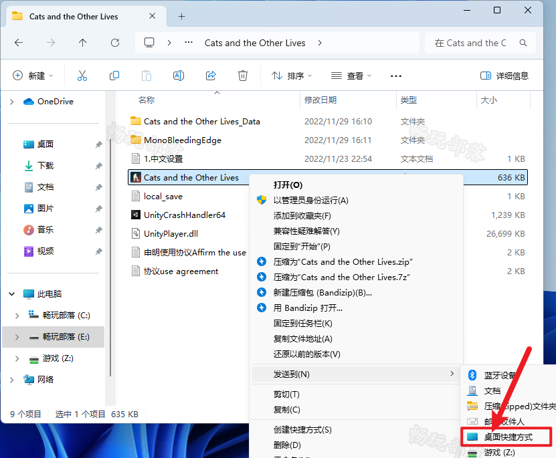Click the Share icon in toolbar

click(x=211, y=76)
